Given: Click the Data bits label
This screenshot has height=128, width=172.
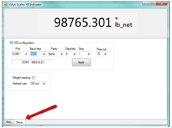Looking at the screenshot, I should 70,49.
